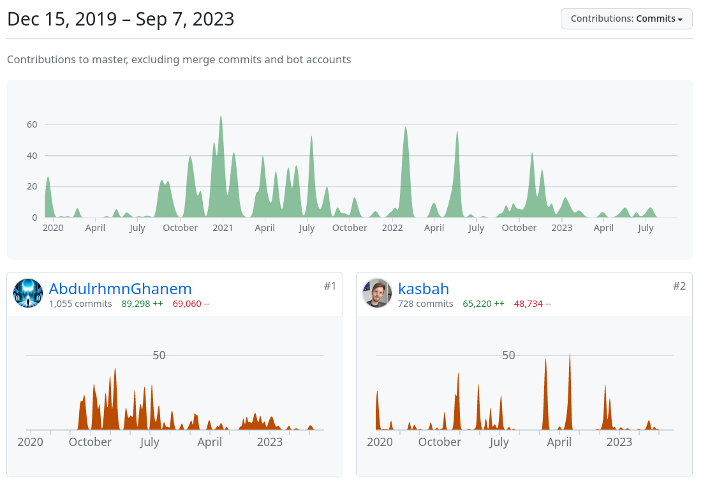Image resolution: width=710 pixels, height=483 pixels.
Task: Click kasbah's profile avatar
Action: [377, 294]
